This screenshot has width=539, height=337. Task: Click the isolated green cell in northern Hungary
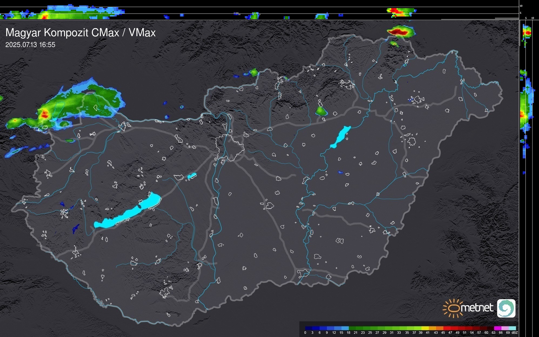click(x=321, y=111)
